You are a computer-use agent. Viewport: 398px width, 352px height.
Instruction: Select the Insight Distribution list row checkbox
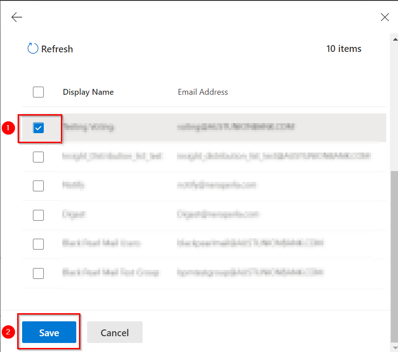(38, 157)
